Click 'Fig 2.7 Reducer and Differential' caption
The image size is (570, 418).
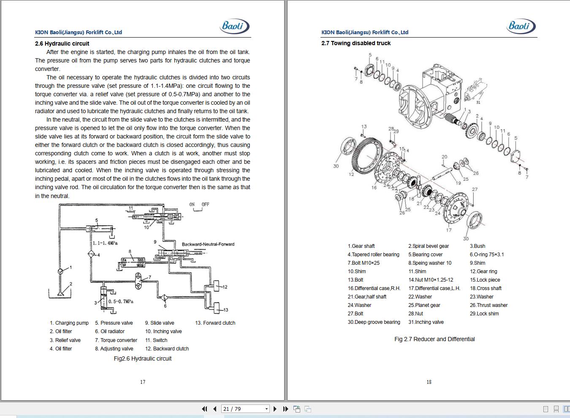tap(434, 339)
